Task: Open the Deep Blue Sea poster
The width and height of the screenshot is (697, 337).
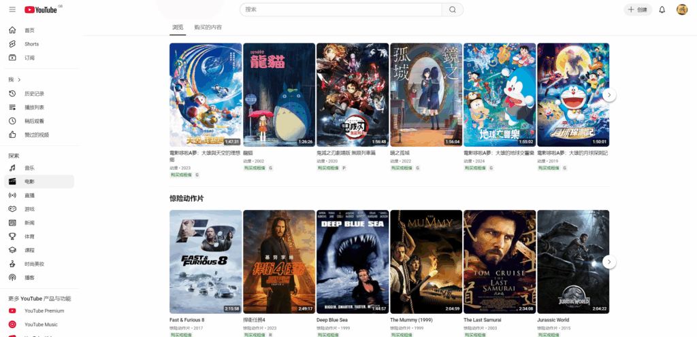Action: point(353,262)
